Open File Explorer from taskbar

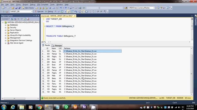pyautogui.click(x=22, y=107)
